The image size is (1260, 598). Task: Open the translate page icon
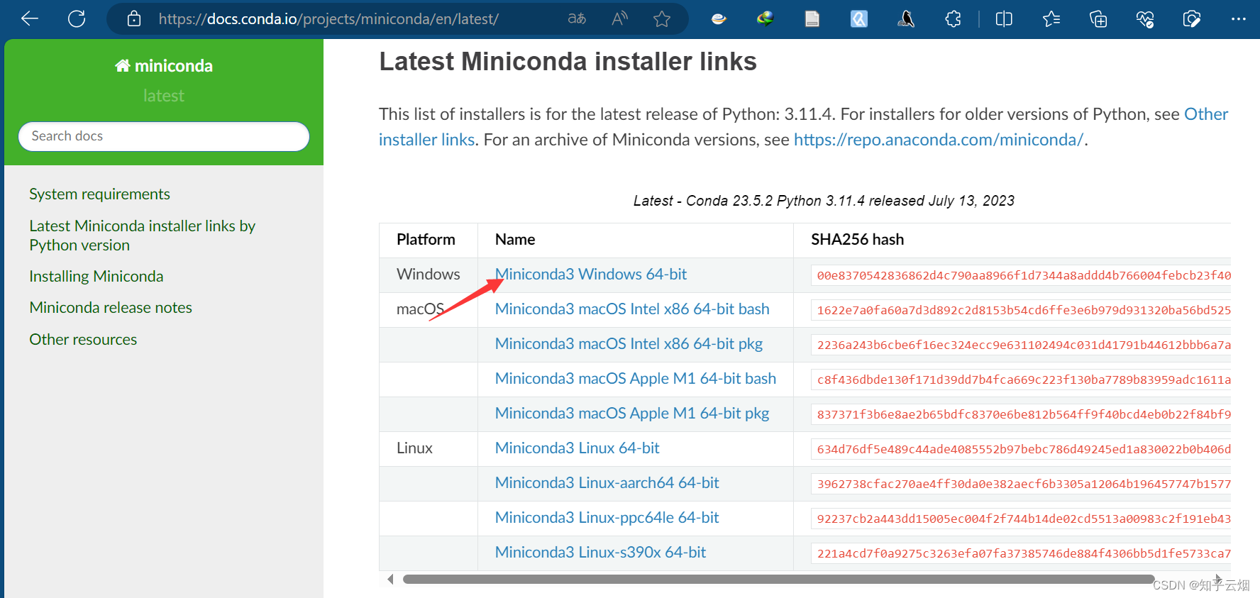[577, 19]
